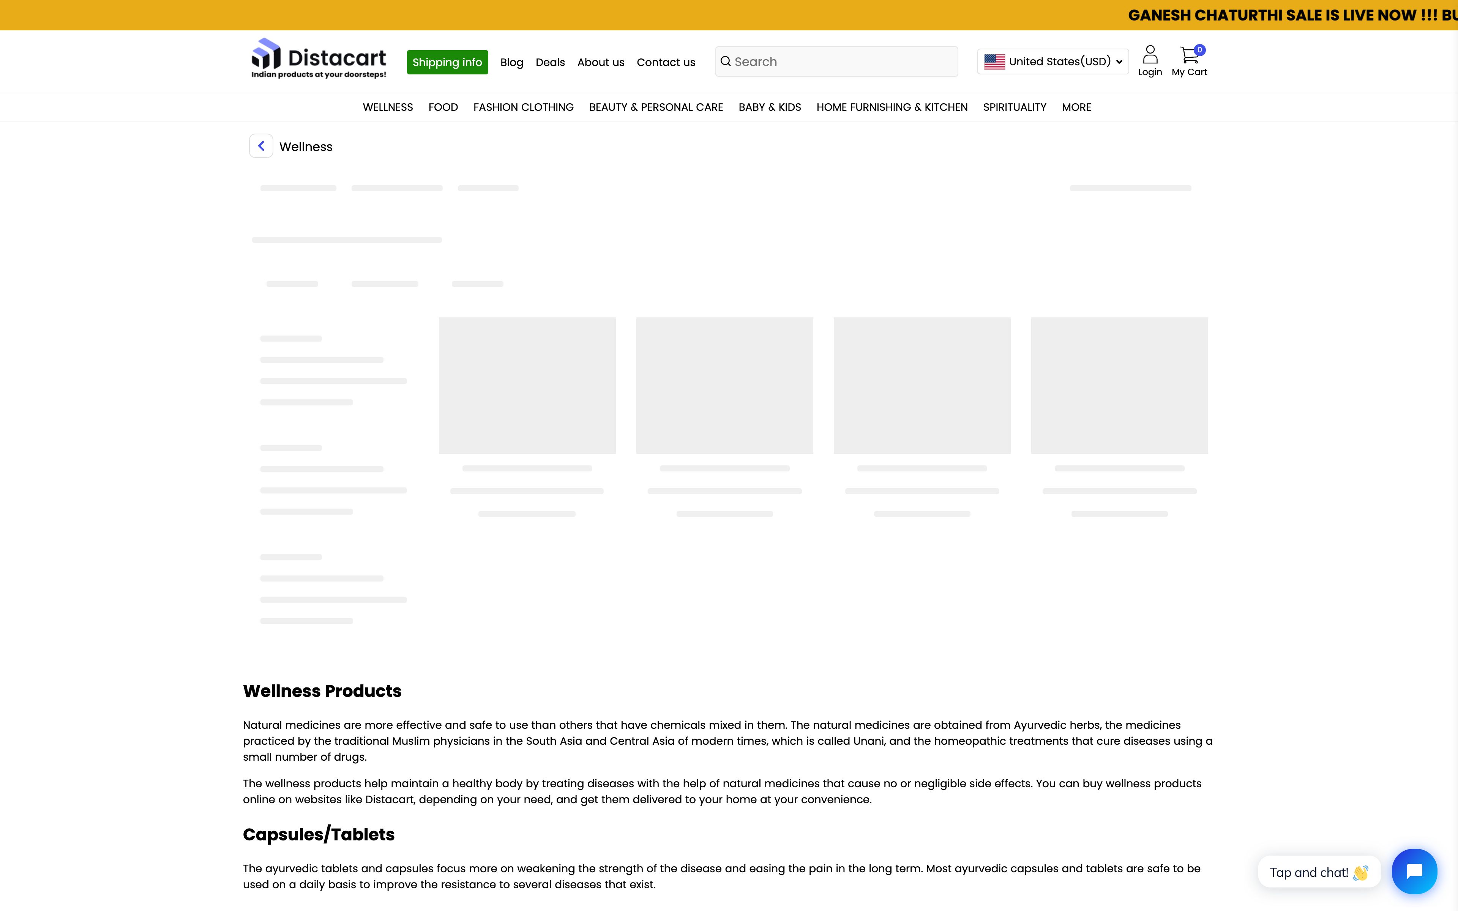This screenshot has width=1458, height=911.
Task: Open the chat bubble in the corner
Action: click(x=1414, y=871)
